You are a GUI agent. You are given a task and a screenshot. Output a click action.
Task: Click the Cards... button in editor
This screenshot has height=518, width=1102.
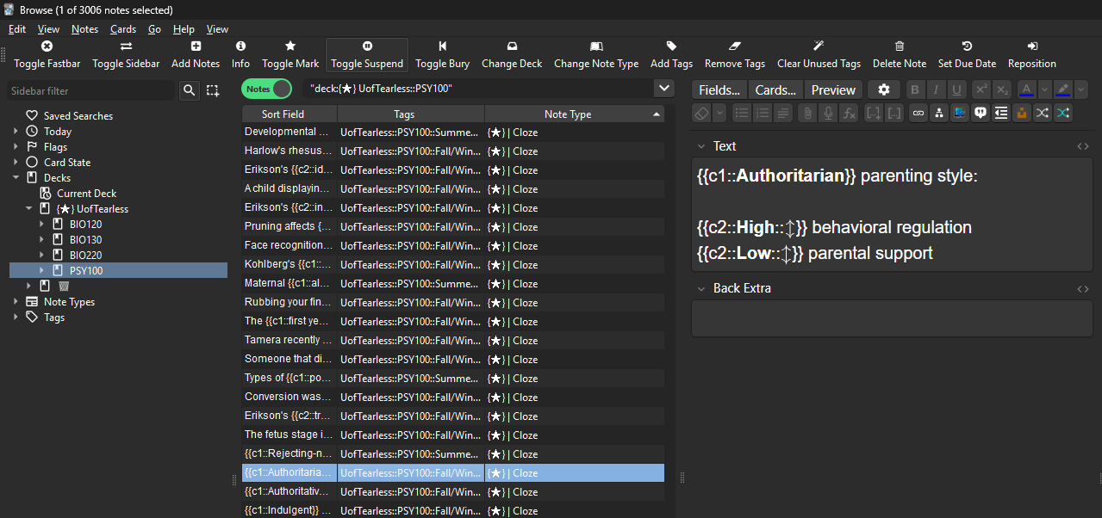(x=775, y=89)
